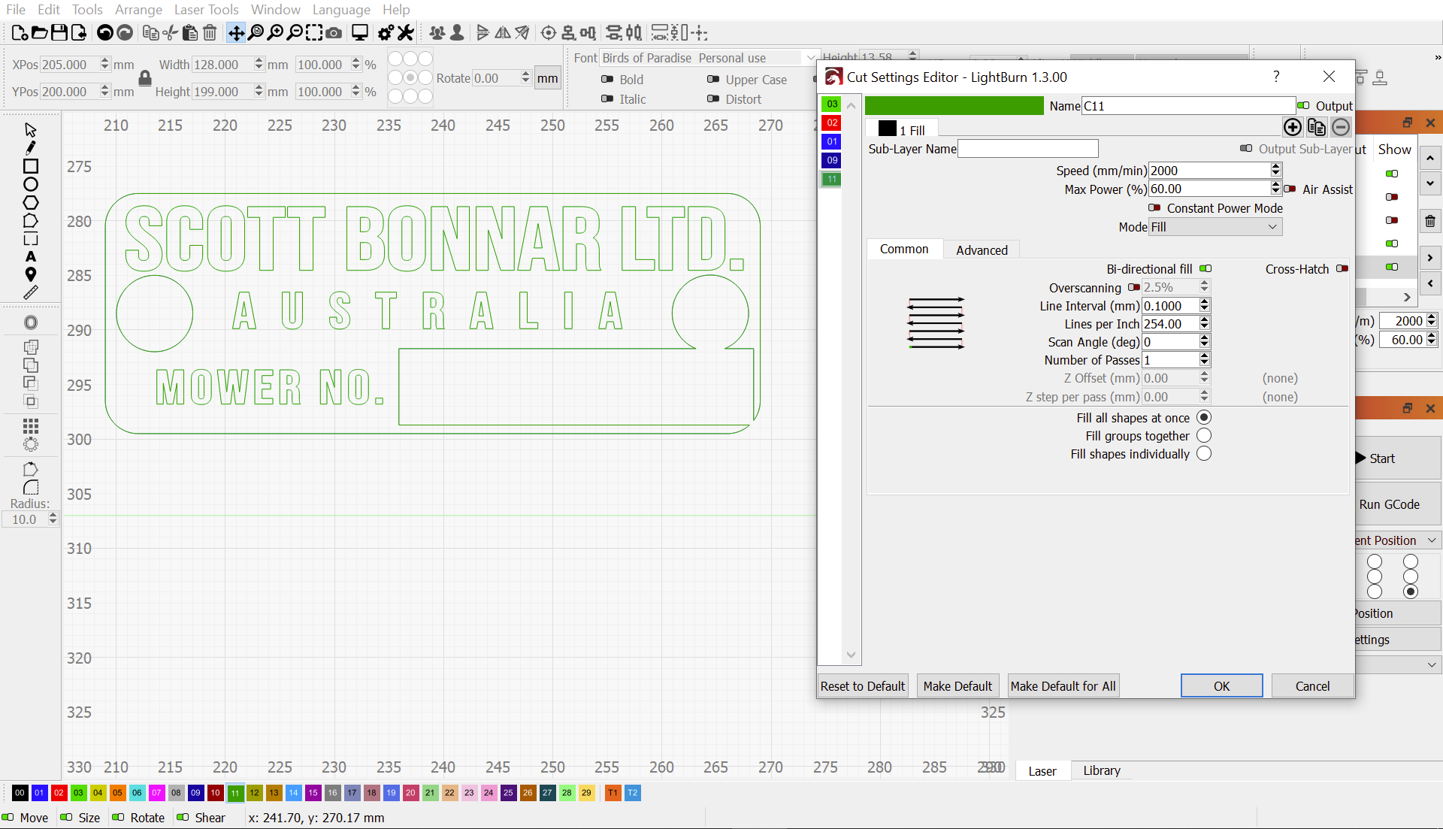Click Make Default for All button
Screen dimensions: 1443x829
click(1063, 686)
